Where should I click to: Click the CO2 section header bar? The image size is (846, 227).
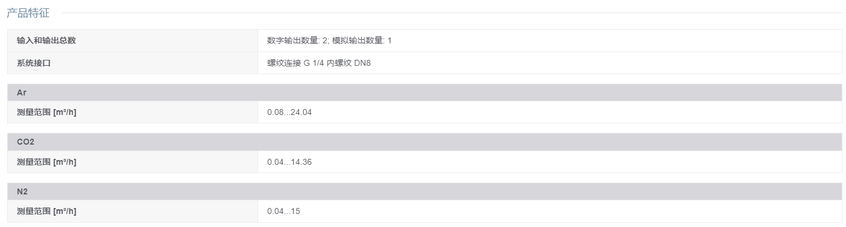[x=424, y=142]
